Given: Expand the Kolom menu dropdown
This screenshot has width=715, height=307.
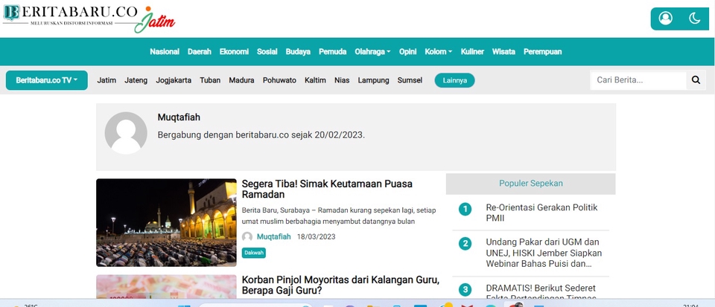Looking at the screenshot, I should click(438, 52).
